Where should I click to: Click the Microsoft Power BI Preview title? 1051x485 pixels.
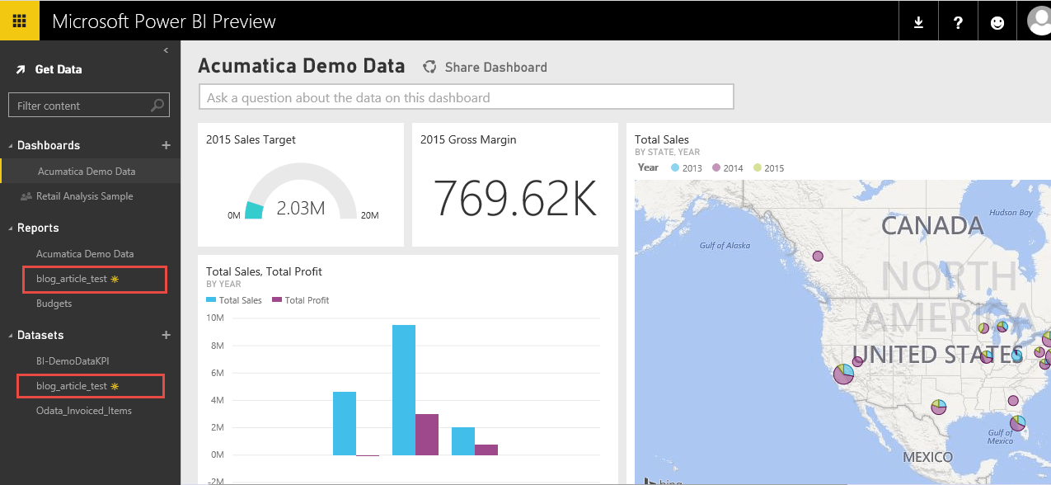pyautogui.click(x=164, y=21)
